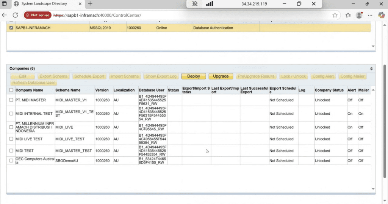Open the browser profile avatar
The width and height of the screenshot is (388, 204).
click(x=359, y=16)
